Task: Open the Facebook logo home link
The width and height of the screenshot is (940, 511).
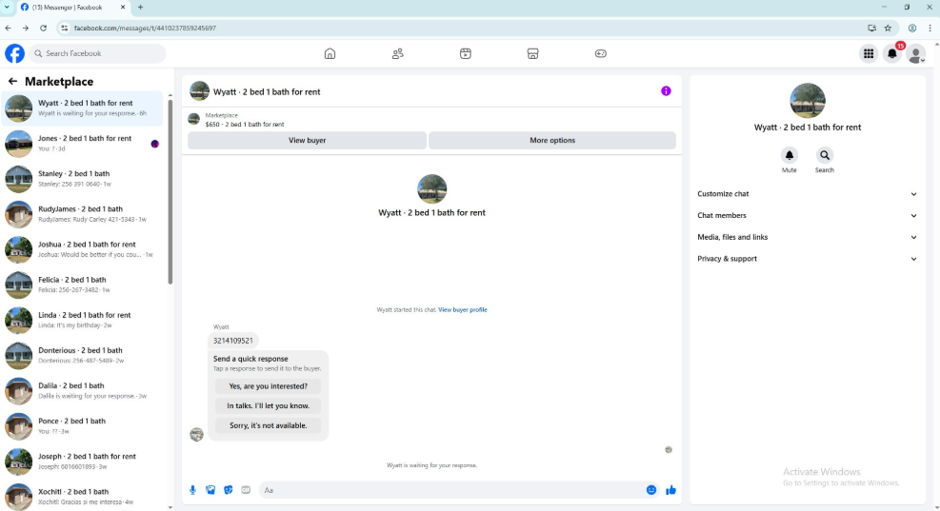Action: pyautogui.click(x=14, y=53)
